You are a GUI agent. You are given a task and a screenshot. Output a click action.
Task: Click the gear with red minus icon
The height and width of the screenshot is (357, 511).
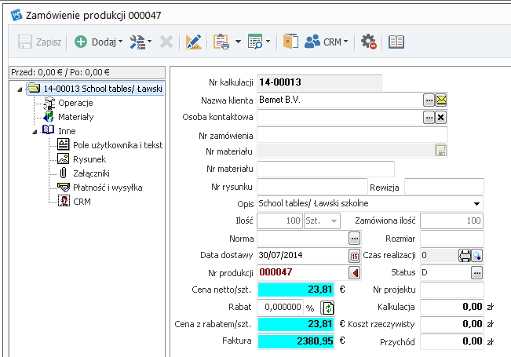[x=369, y=42]
